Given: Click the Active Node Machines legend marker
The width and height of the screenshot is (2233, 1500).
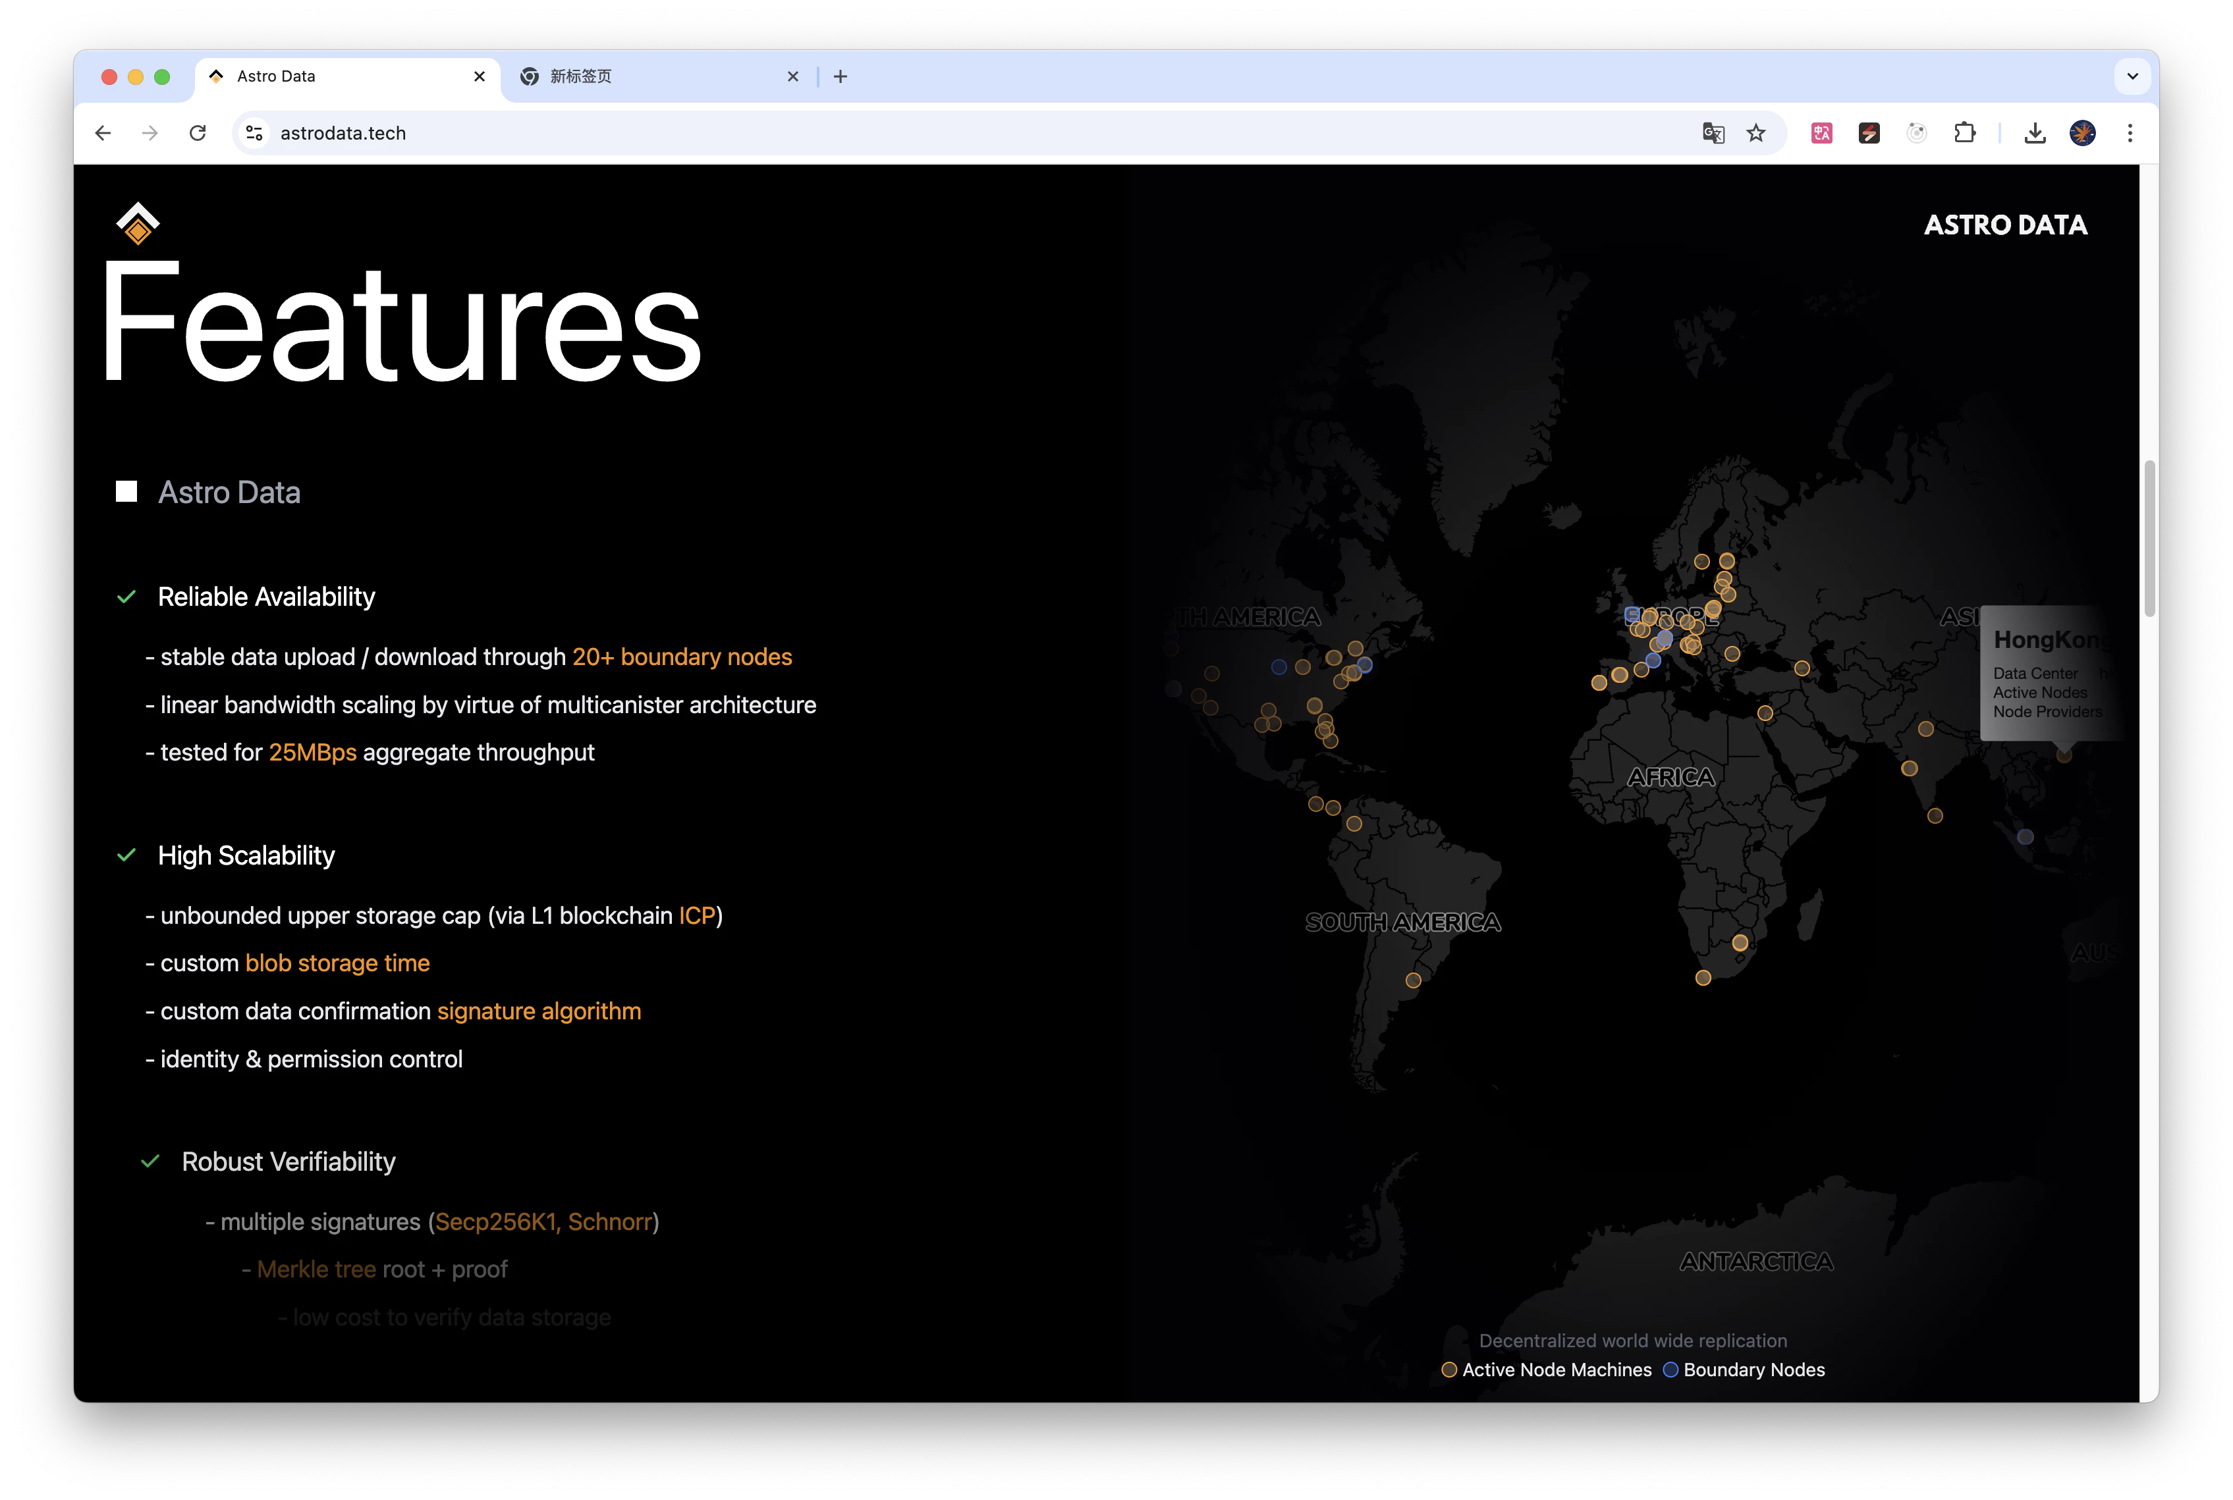Looking at the screenshot, I should (1448, 1370).
